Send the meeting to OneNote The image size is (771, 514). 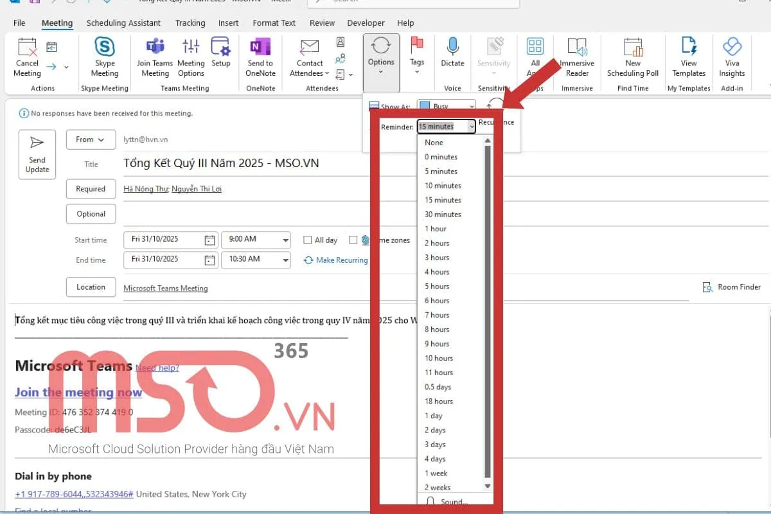(x=260, y=57)
